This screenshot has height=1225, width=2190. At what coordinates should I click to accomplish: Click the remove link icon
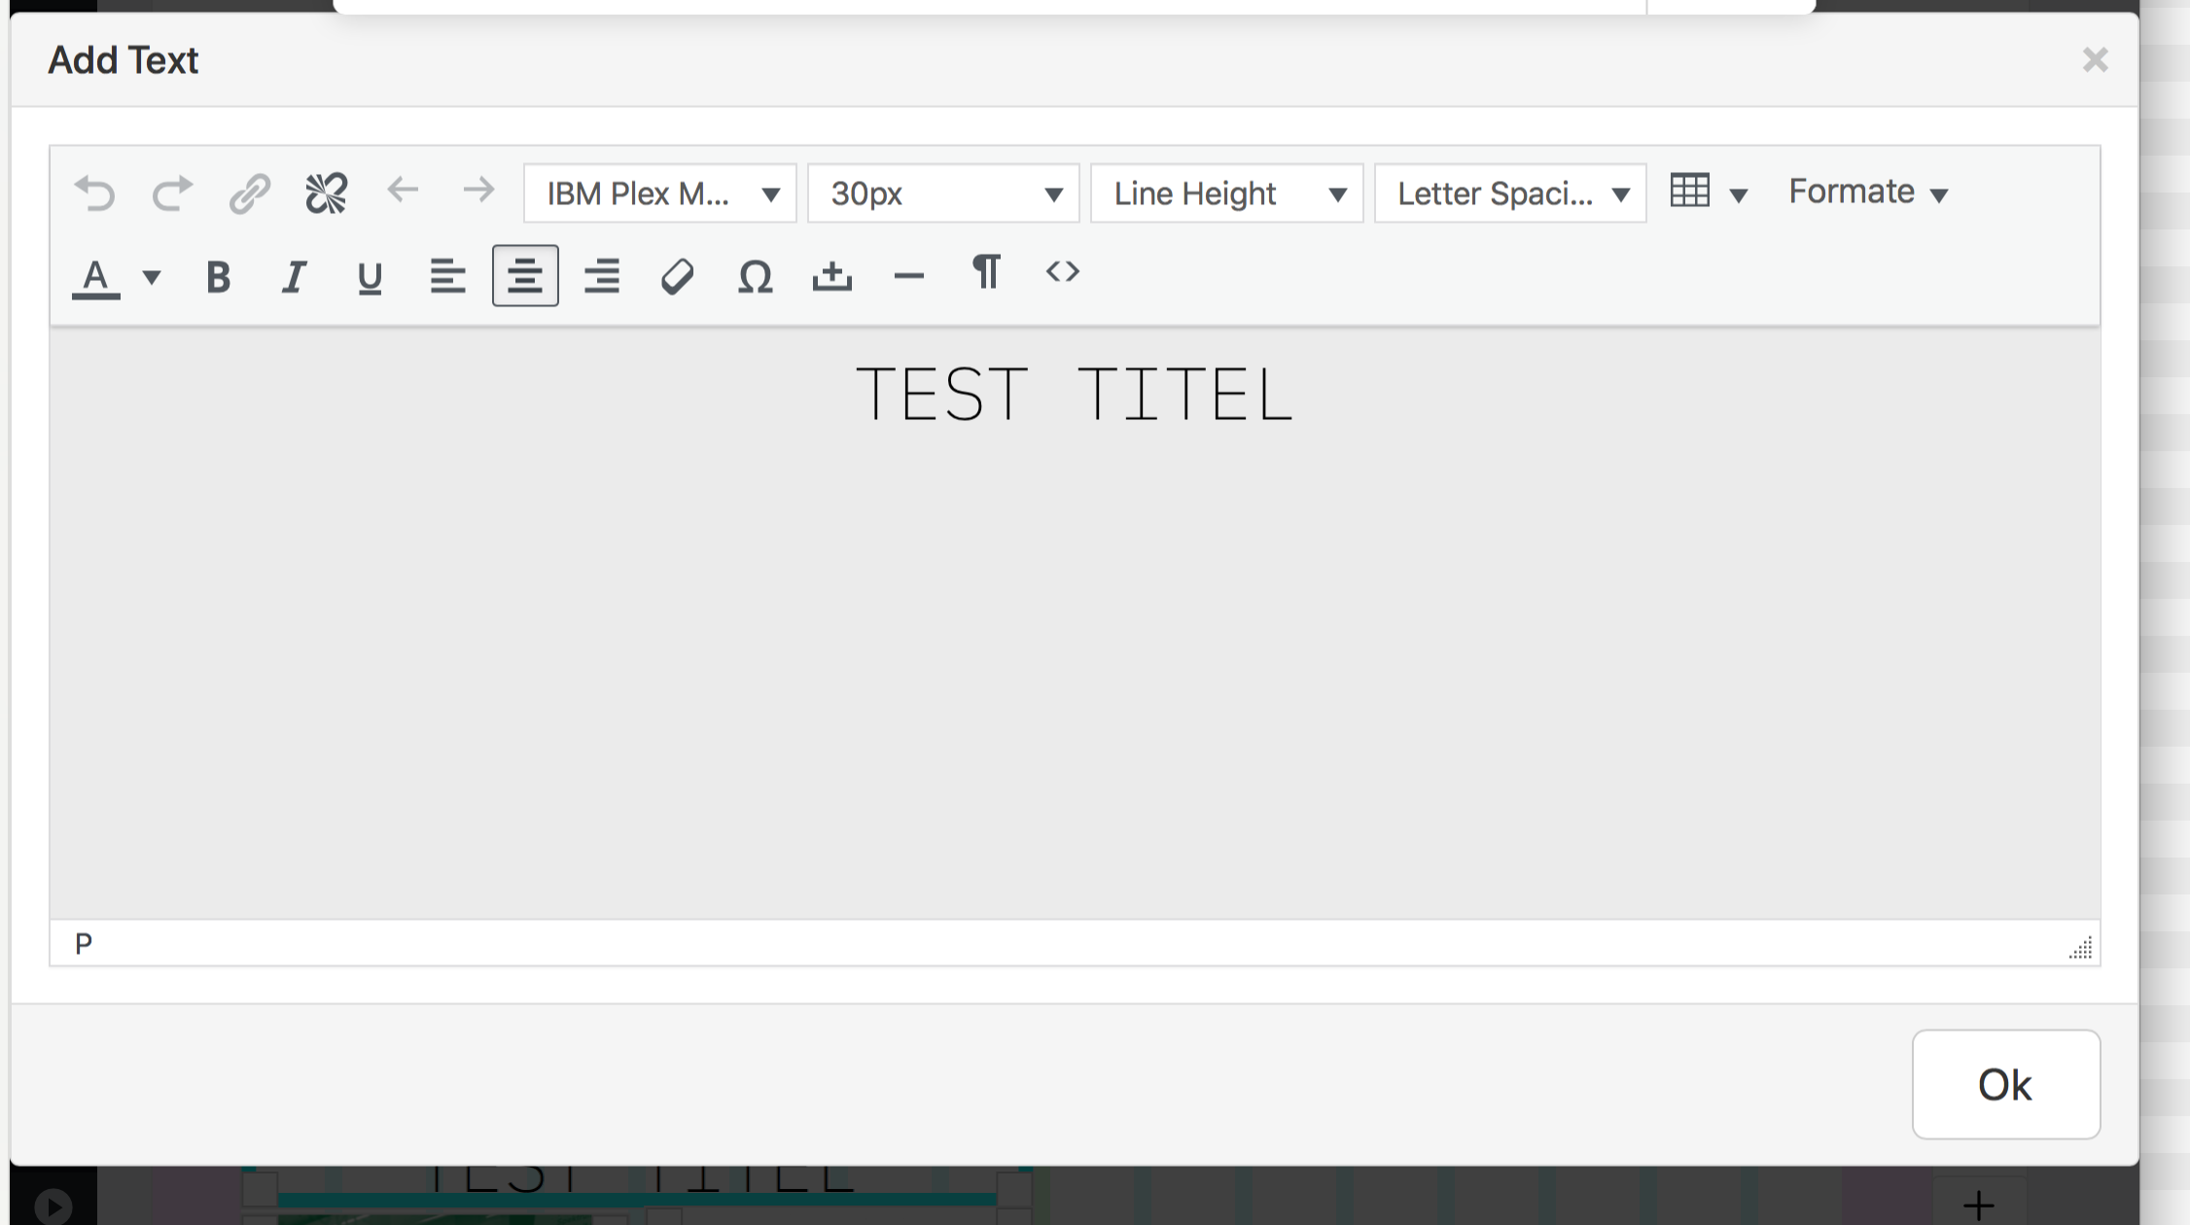coord(326,192)
